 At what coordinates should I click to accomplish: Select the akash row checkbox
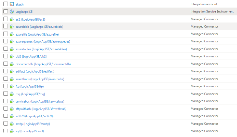[6, 4]
